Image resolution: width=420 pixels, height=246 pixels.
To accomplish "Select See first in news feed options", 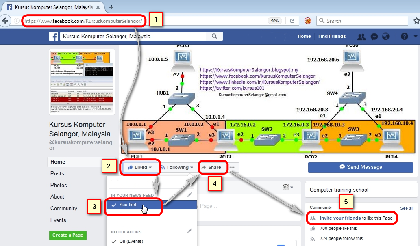I will point(152,205).
